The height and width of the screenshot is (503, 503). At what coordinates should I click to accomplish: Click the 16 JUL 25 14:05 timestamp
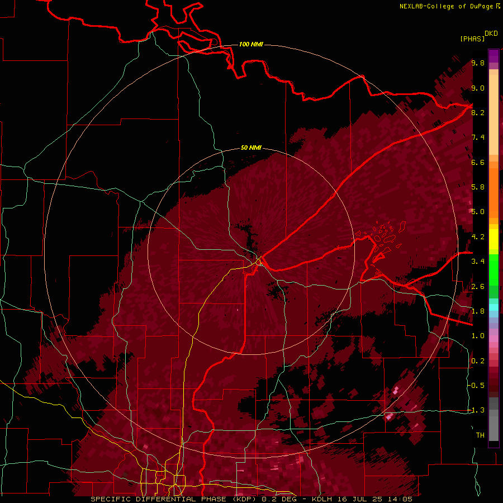click(374, 499)
